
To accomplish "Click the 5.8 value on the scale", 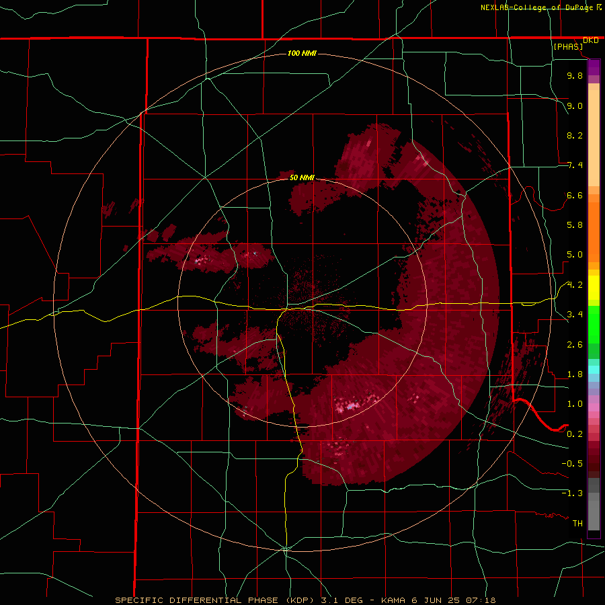I will (575, 225).
